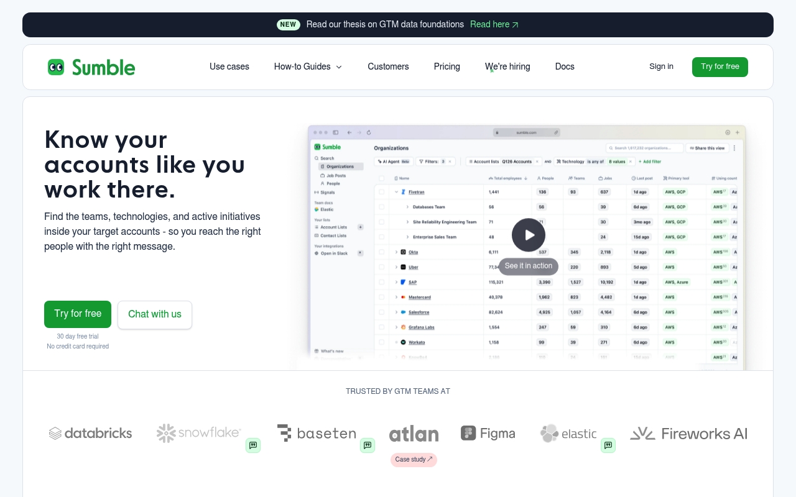Image resolution: width=796 pixels, height=497 pixels.
Task: Check the Databases Team row checkbox
Action: click(382, 207)
